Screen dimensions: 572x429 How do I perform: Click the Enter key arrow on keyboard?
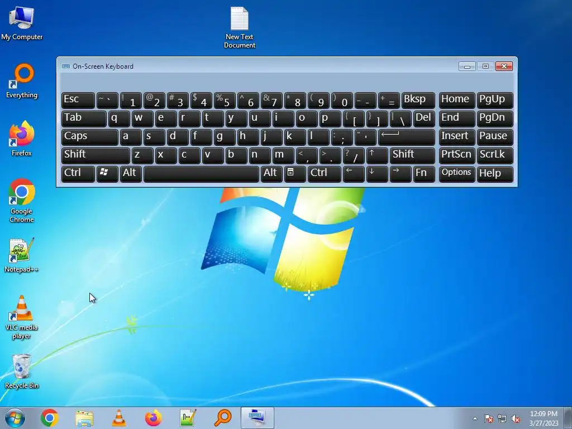click(x=407, y=137)
